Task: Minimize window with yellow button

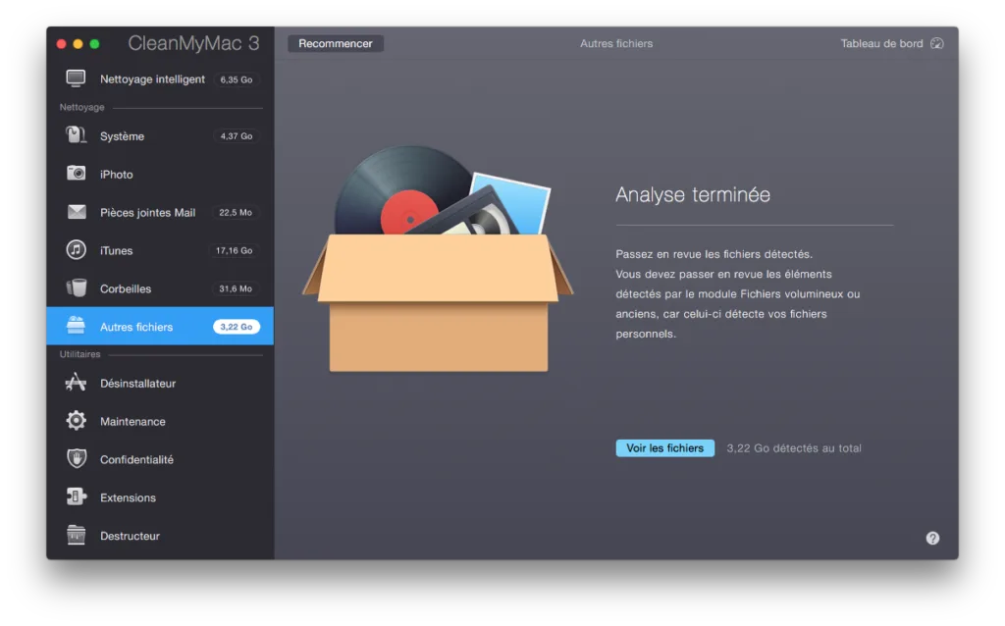Action: [x=79, y=43]
